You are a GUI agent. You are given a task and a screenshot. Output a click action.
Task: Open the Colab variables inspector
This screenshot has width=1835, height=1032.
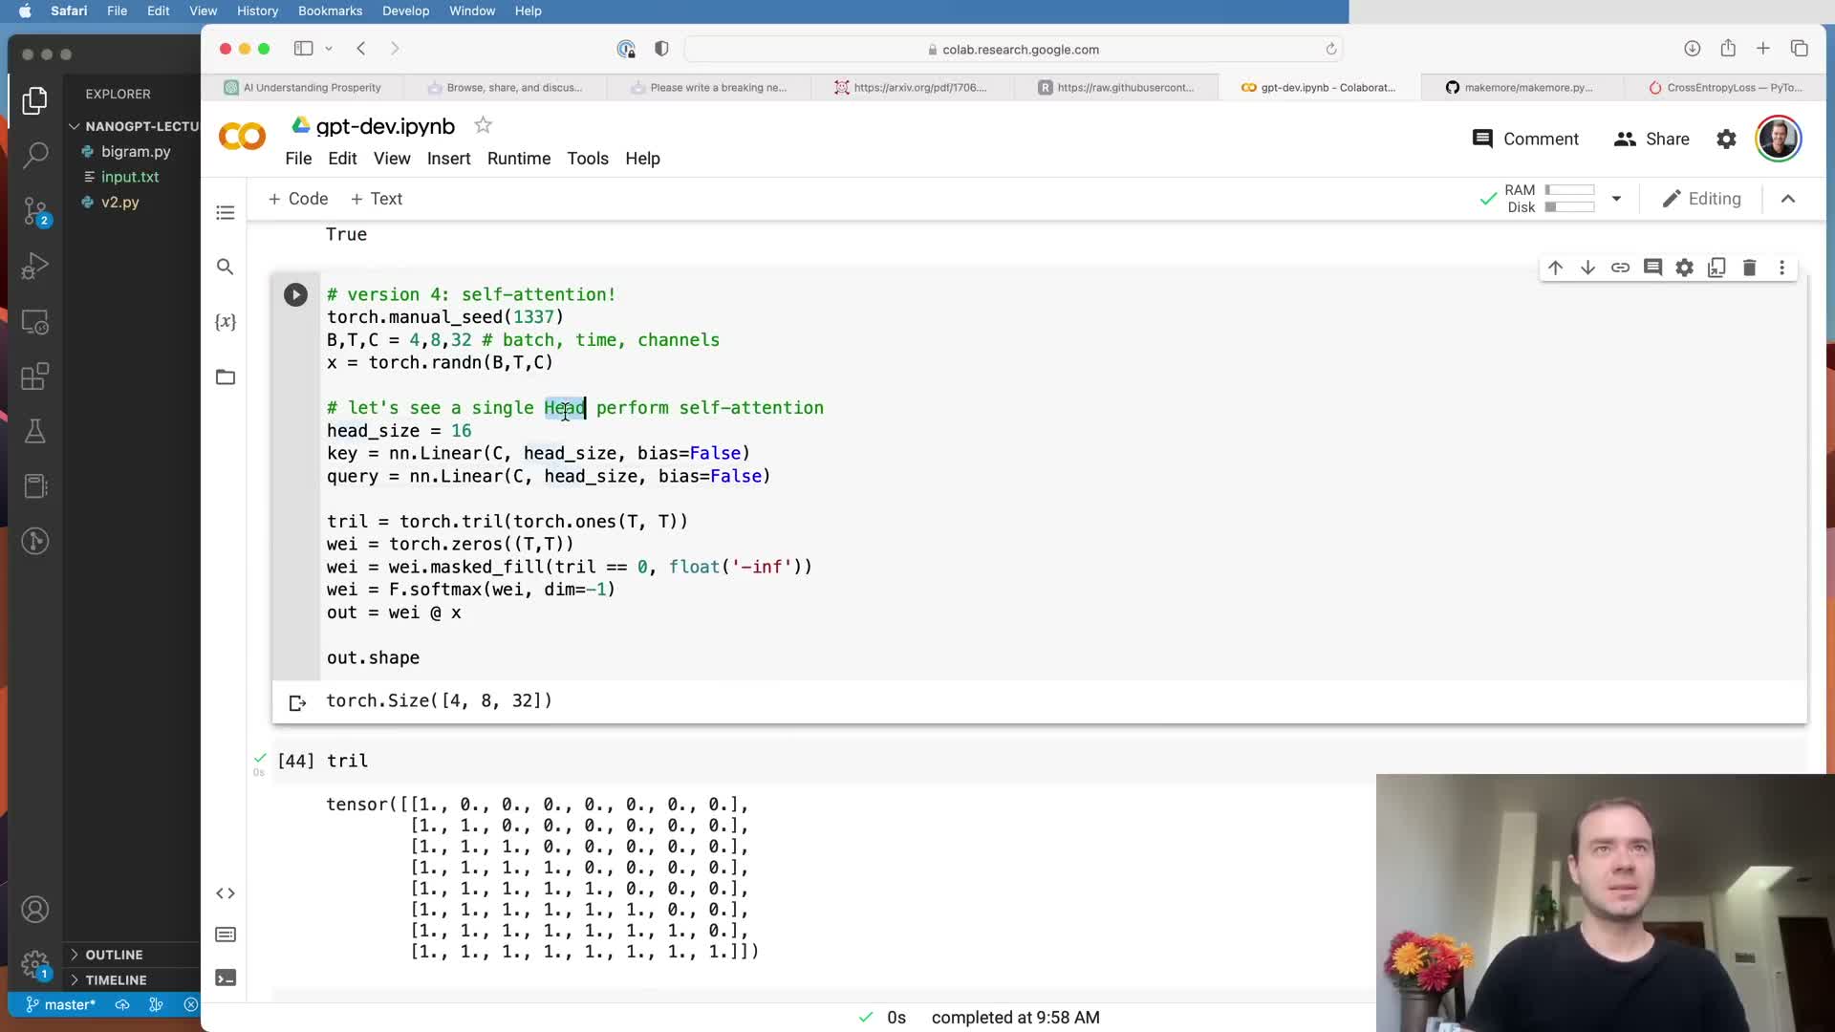click(226, 322)
